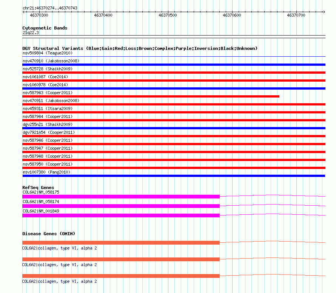The height and width of the screenshot is (293, 336).
Task: Click the magenta exon bar under NM_058175
Action: tap(121, 197)
